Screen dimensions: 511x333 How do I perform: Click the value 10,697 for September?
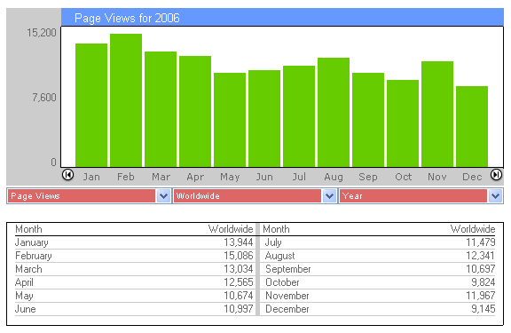coord(480,269)
